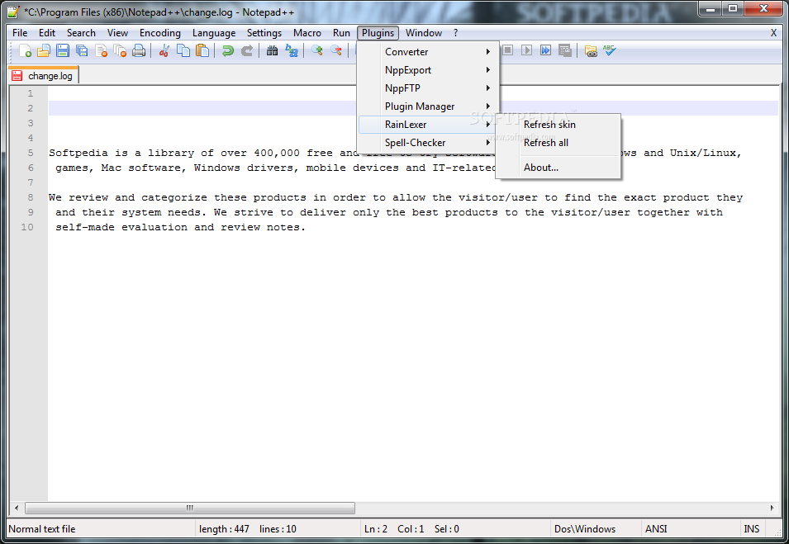The height and width of the screenshot is (544, 789).
Task: Click the Open file folder icon
Action: (44, 51)
